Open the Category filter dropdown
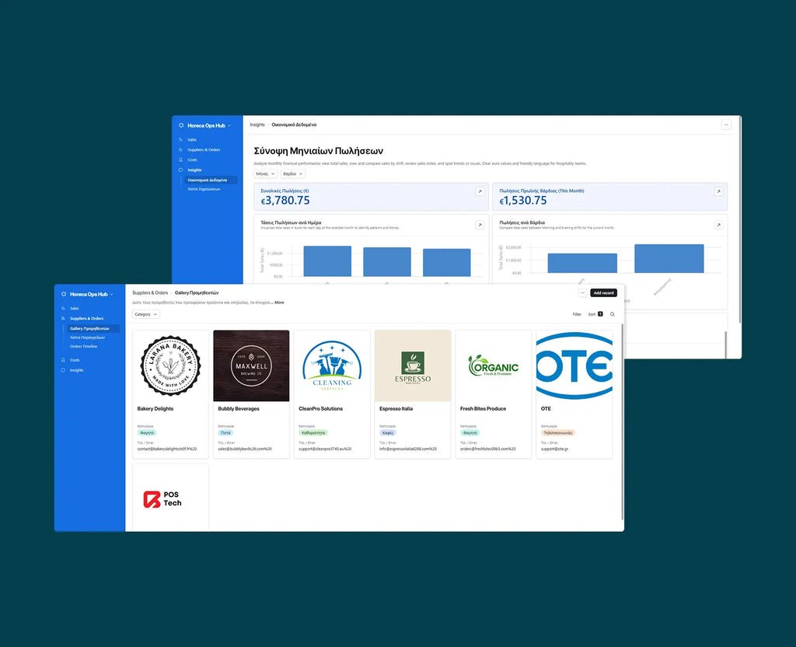This screenshot has width=796, height=647. coord(146,314)
